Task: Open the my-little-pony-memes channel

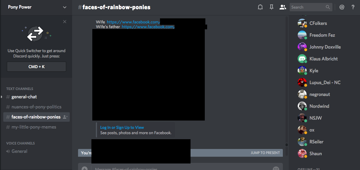Action: (34, 127)
